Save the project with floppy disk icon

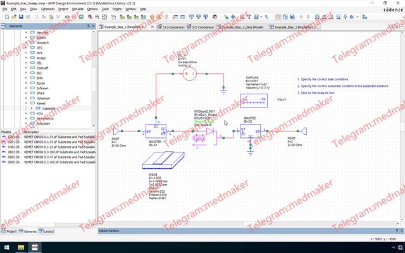pyautogui.click(x=21, y=17)
